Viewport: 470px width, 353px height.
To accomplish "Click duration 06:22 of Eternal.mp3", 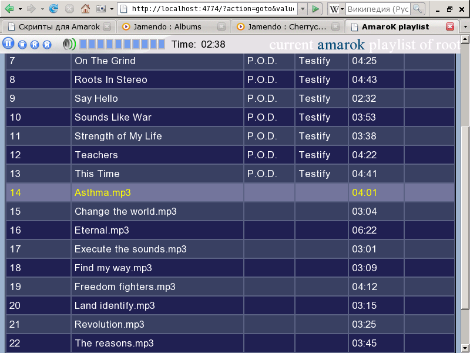I will [364, 230].
